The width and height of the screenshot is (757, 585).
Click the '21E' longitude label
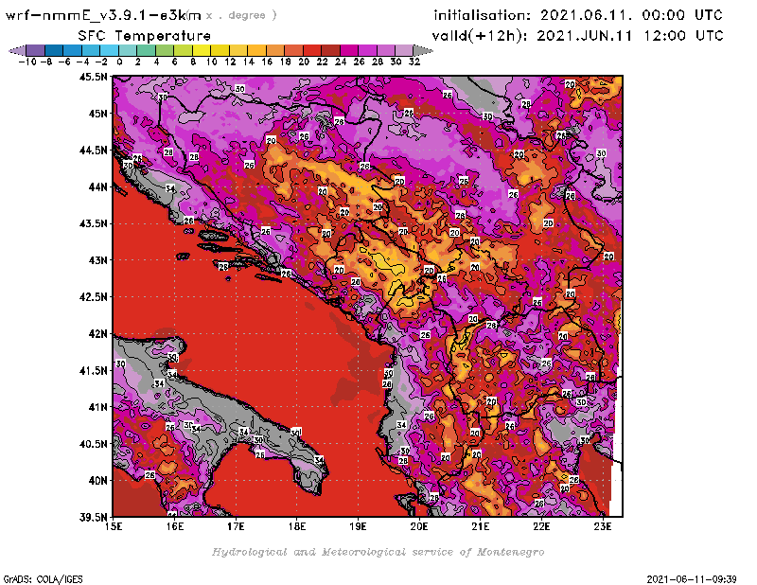tap(481, 526)
